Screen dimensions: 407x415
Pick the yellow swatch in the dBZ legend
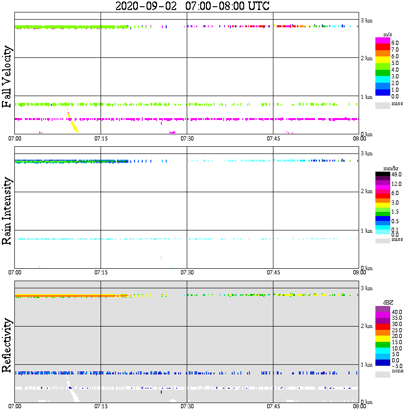click(x=383, y=339)
